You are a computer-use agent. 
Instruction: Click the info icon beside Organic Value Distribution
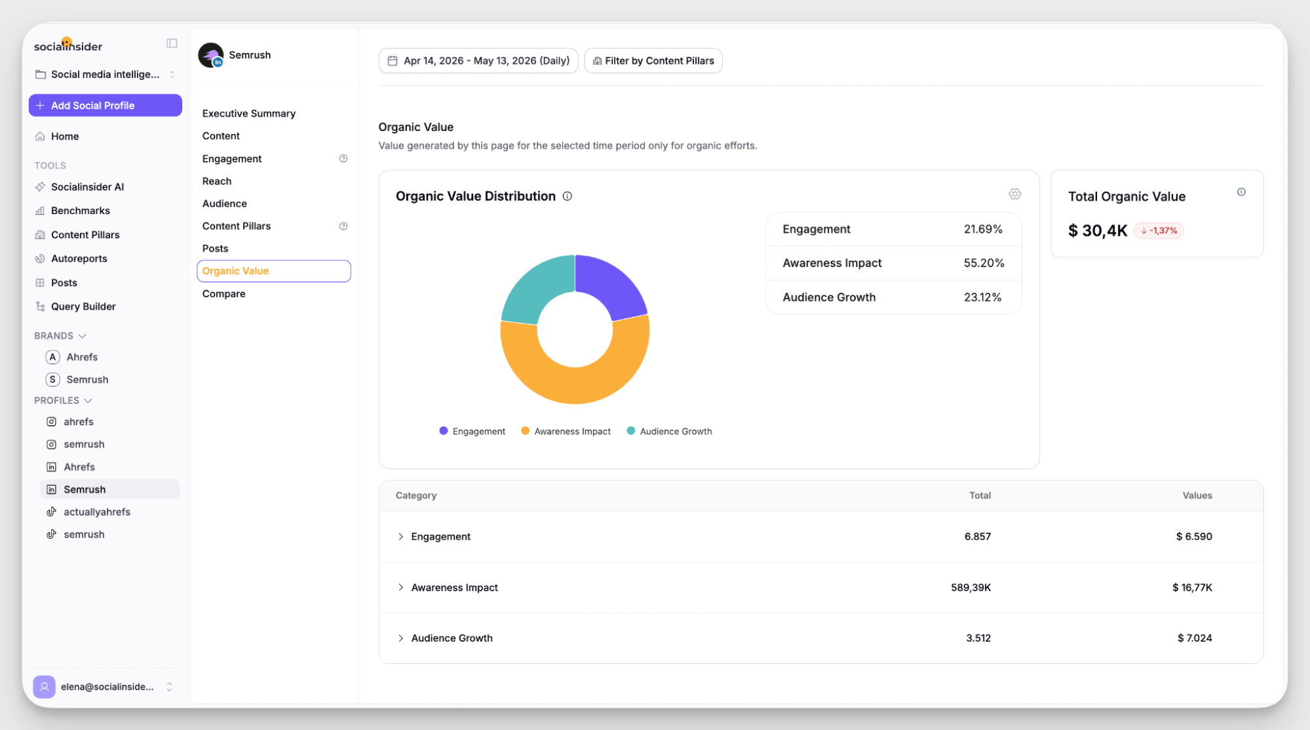tap(568, 196)
